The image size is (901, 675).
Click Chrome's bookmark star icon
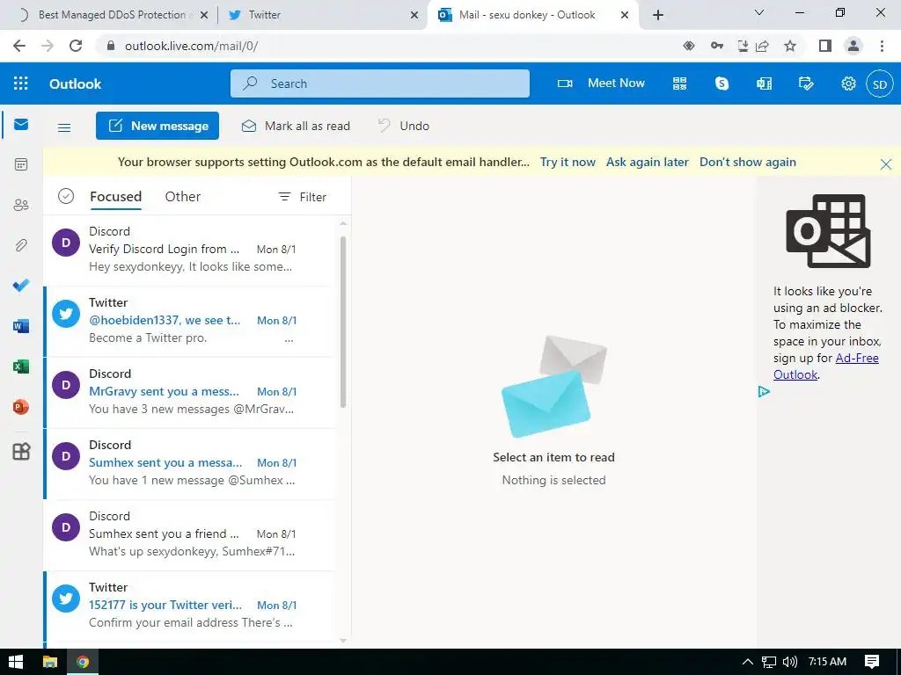tap(790, 46)
